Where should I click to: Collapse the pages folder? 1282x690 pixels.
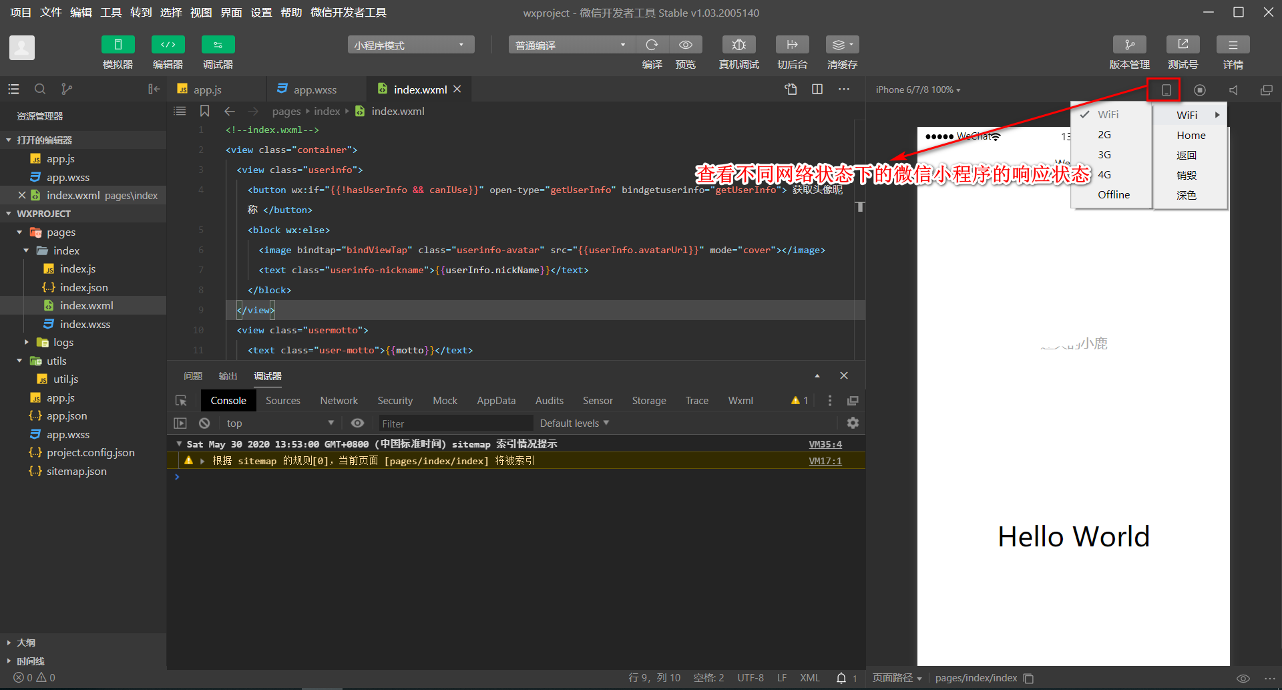(x=19, y=232)
